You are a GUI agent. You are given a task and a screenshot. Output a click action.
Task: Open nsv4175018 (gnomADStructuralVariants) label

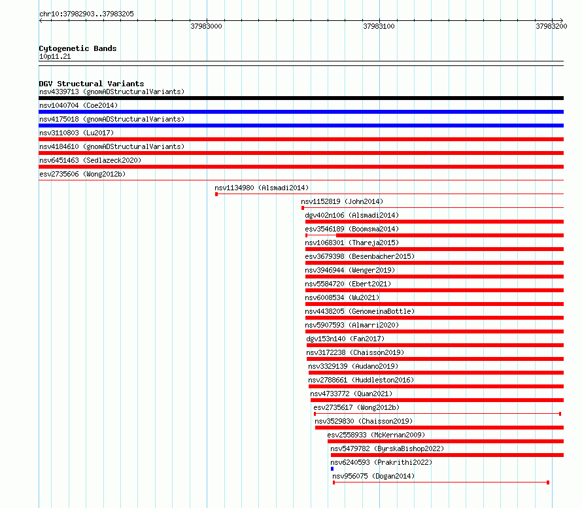click(x=112, y=119)
